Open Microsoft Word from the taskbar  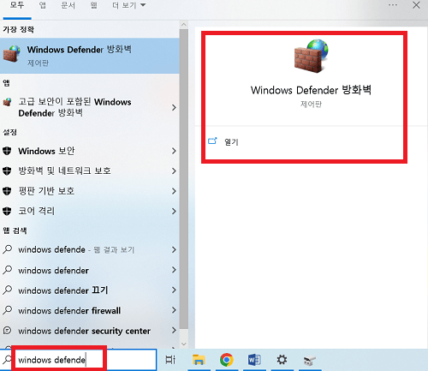pos(254,360)
